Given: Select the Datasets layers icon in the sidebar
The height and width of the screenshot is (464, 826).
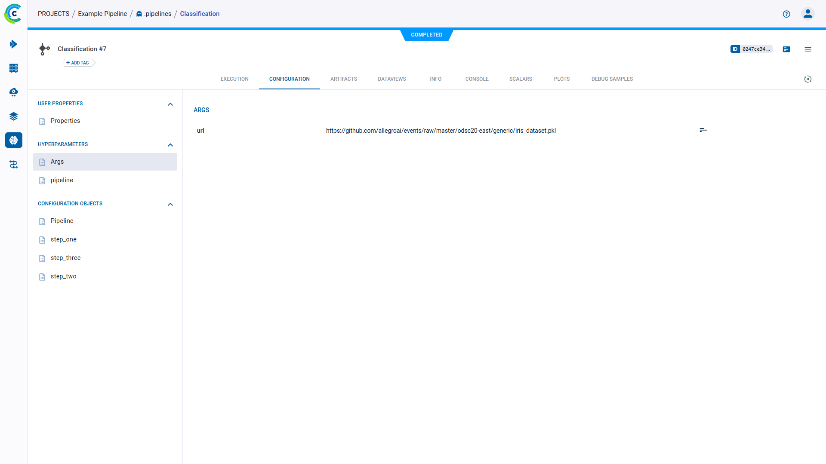Looking at the screenshot, I should click(13, 116).
